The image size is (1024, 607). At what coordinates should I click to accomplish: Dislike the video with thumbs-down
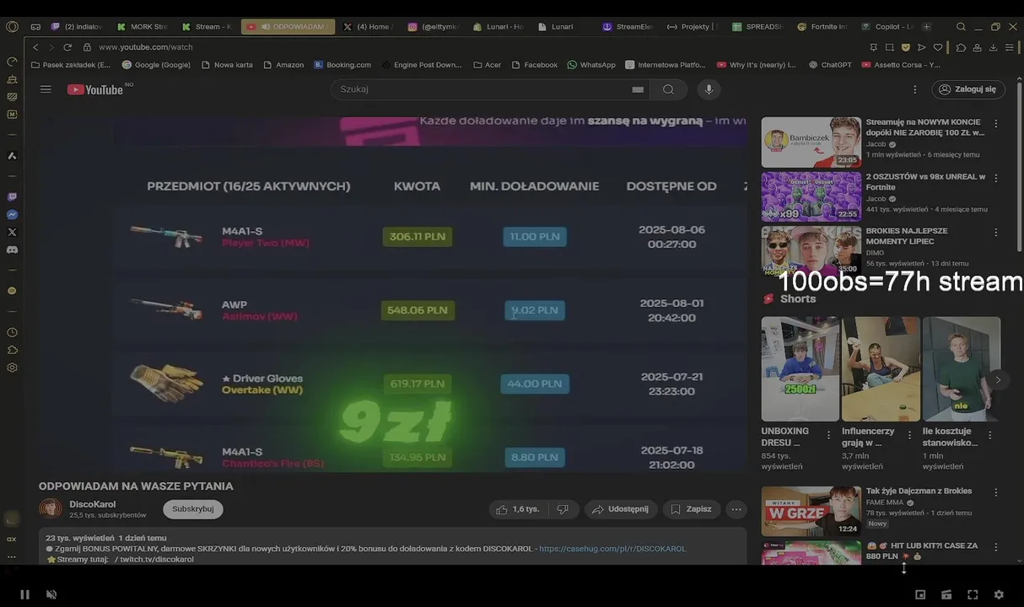tap(563, 509)
